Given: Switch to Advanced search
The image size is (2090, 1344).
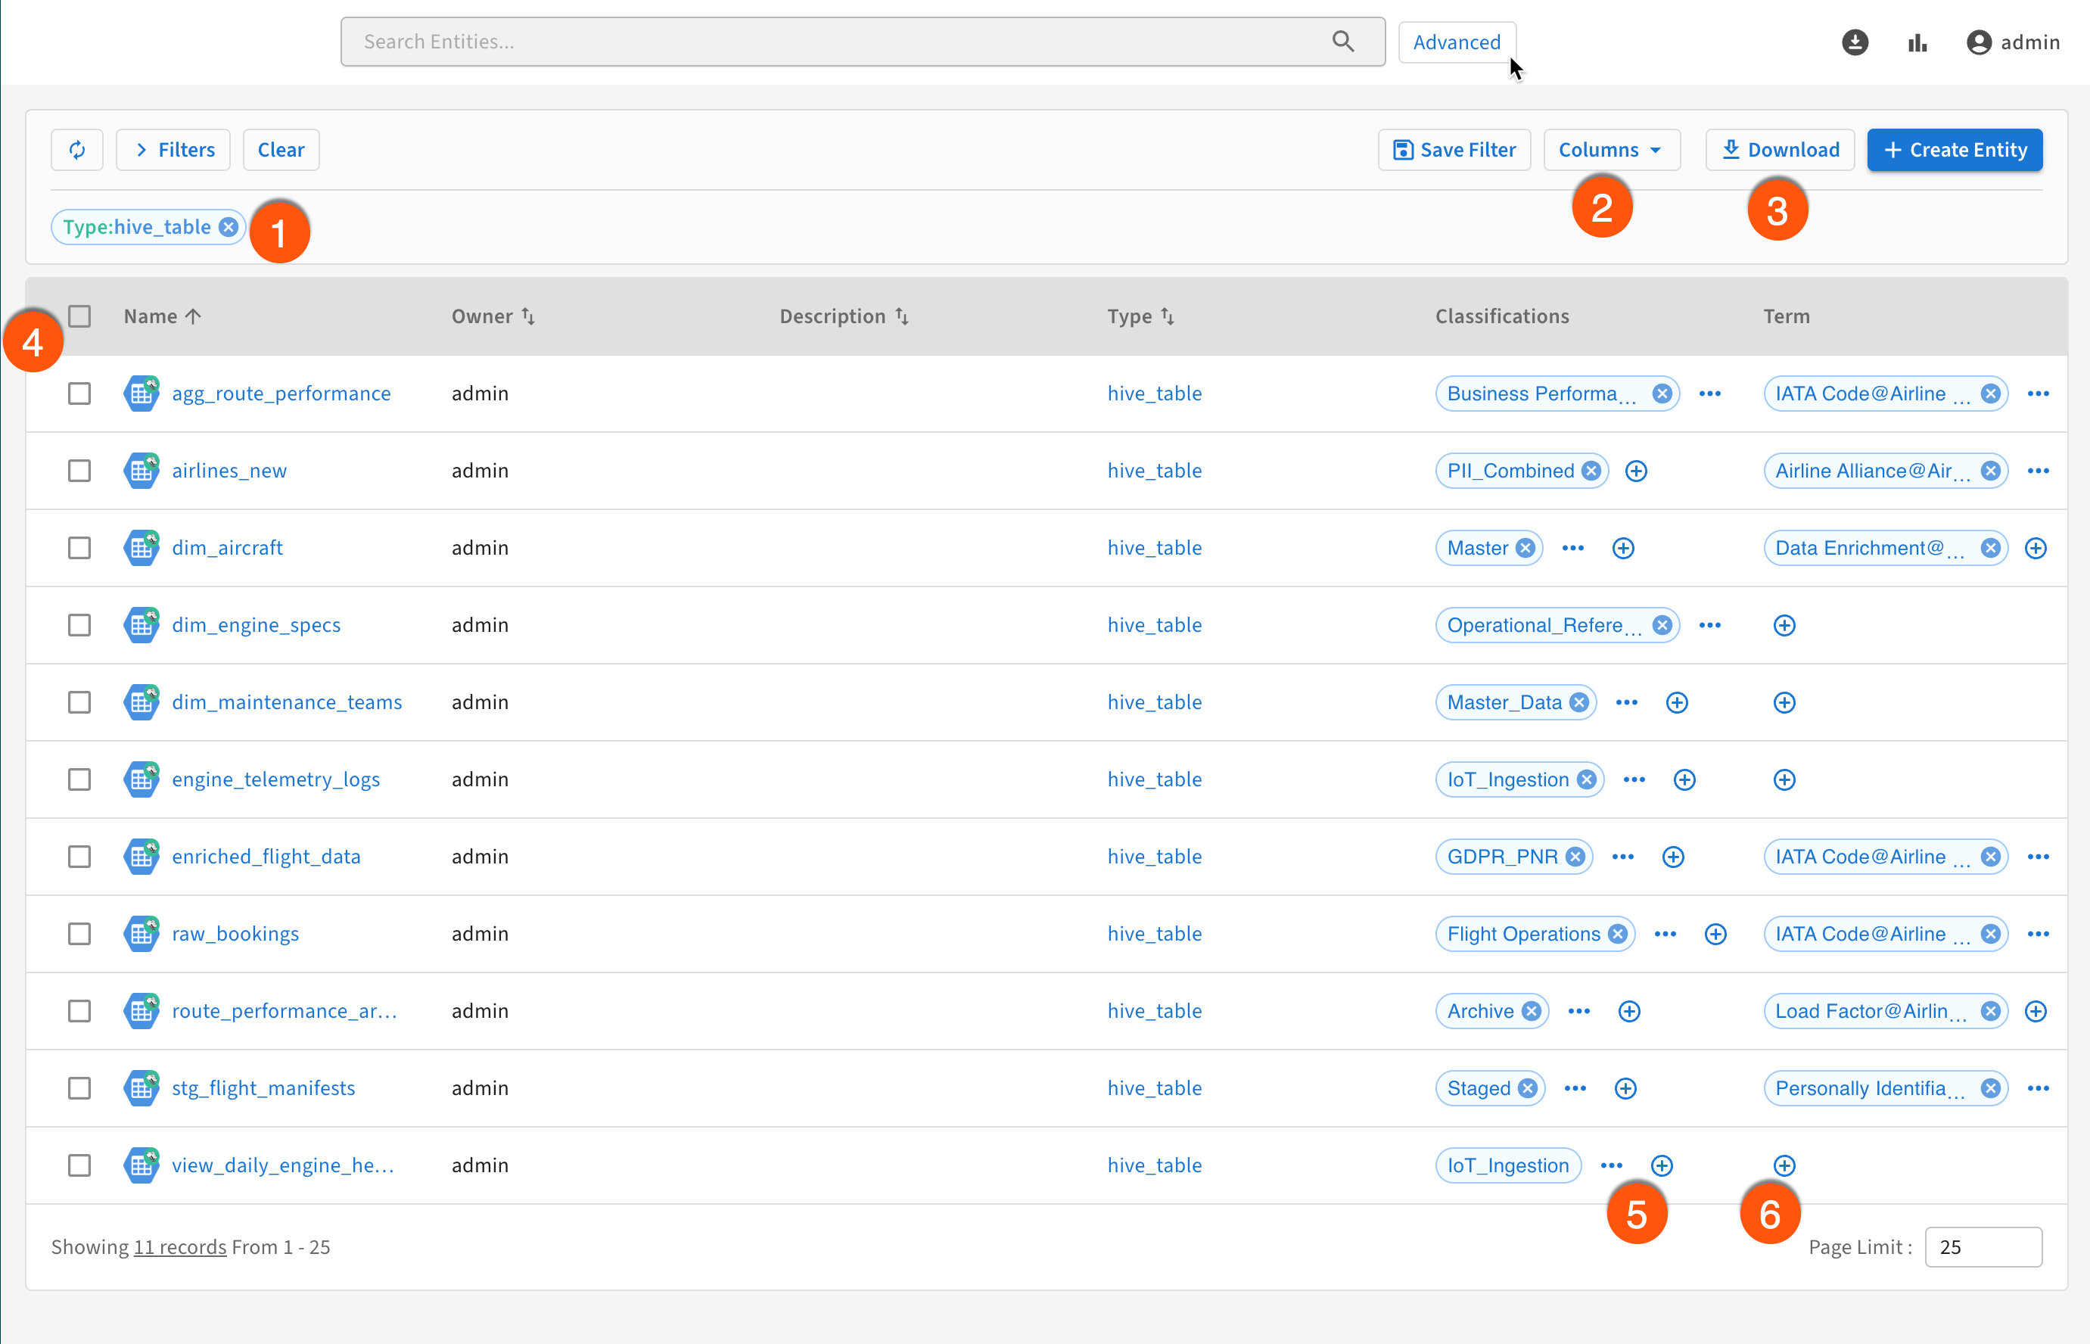Looking at the screenshot, I should coord(1456,42).
